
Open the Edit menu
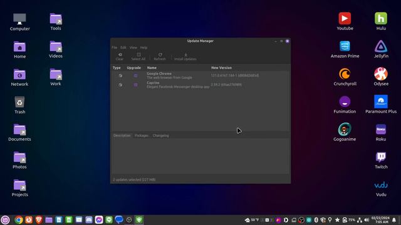[x=123, y=47]
